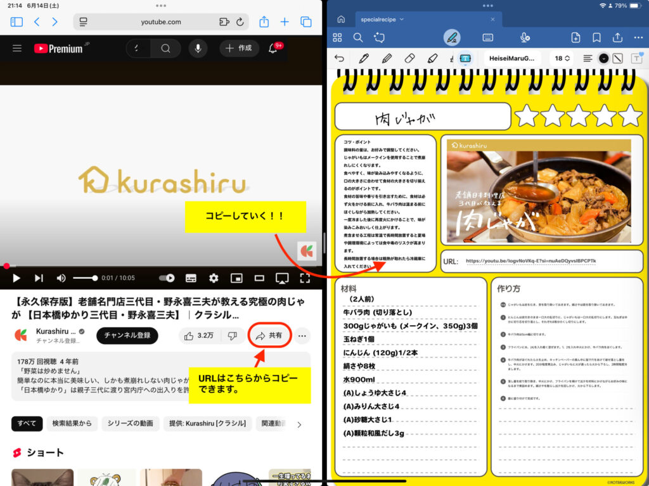
Task: Dislike the Kurashiru video
Action: [232, 336]
